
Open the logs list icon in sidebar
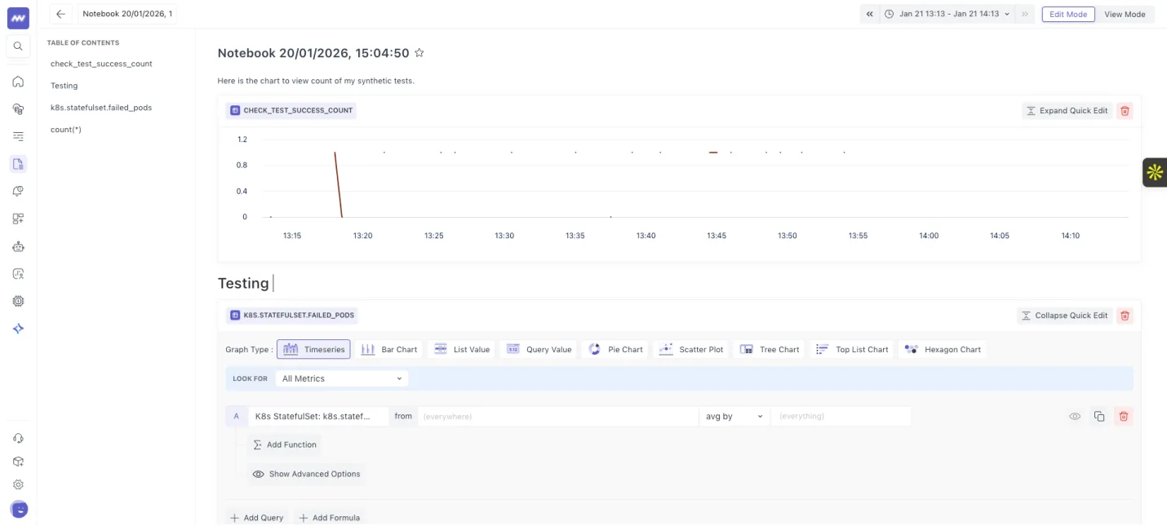pyautogui.click(x=18, y=136)
